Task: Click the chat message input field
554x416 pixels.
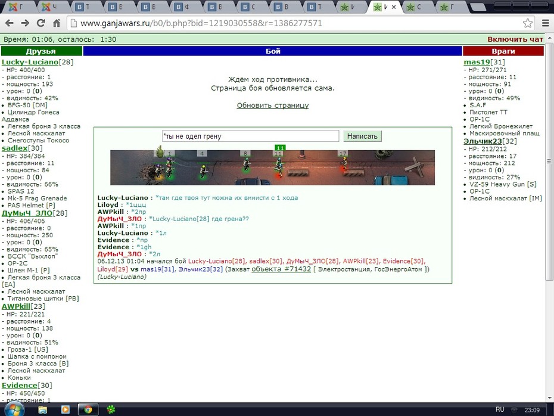Action: pyautogui.click(x=251, y=136)
